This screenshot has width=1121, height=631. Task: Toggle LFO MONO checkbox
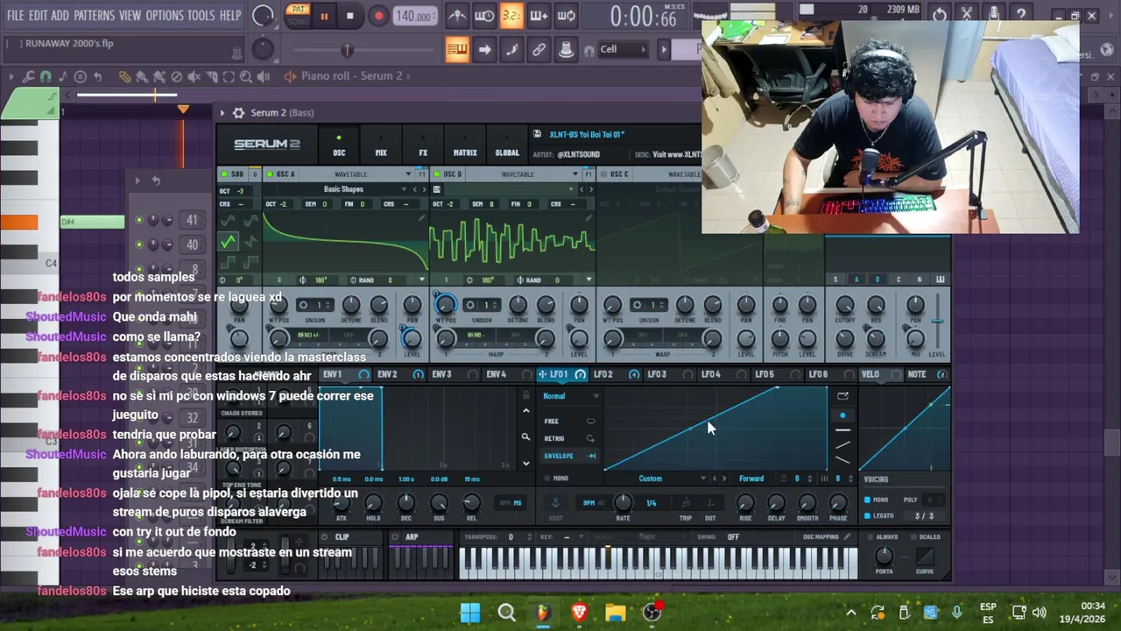(x=547, y=479)
